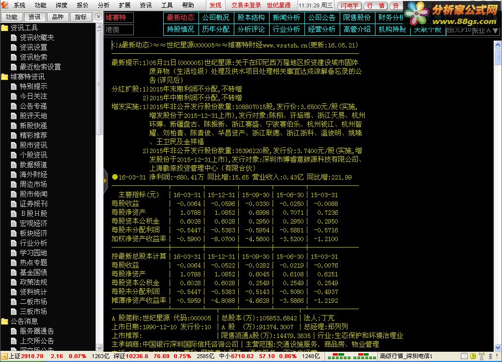Image resolution: width=502 pixels, height=362 pixels.
Task: Open the 高管介绍 section
Action: coord(357,29)
